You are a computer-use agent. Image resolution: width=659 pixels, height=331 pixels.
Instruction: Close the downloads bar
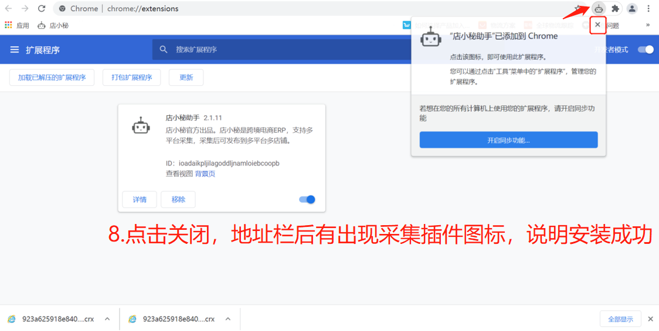[651, 319]
